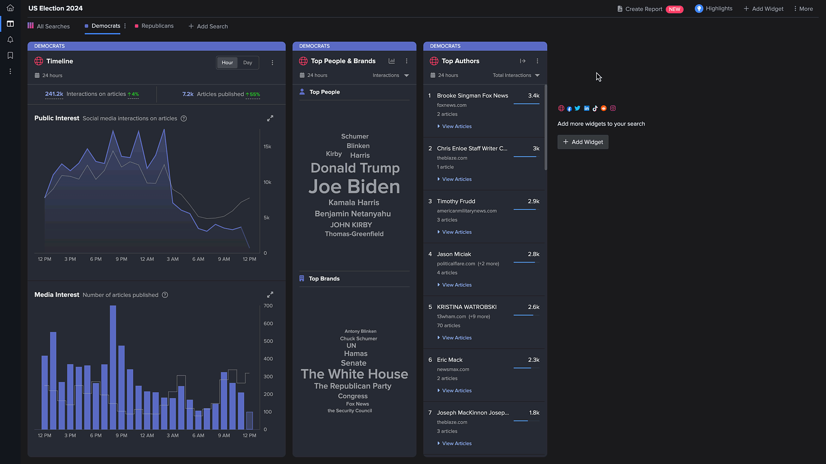Click the Twitter icon near Add more widgets
Screen dimensions: 826x464
[577, 108]
